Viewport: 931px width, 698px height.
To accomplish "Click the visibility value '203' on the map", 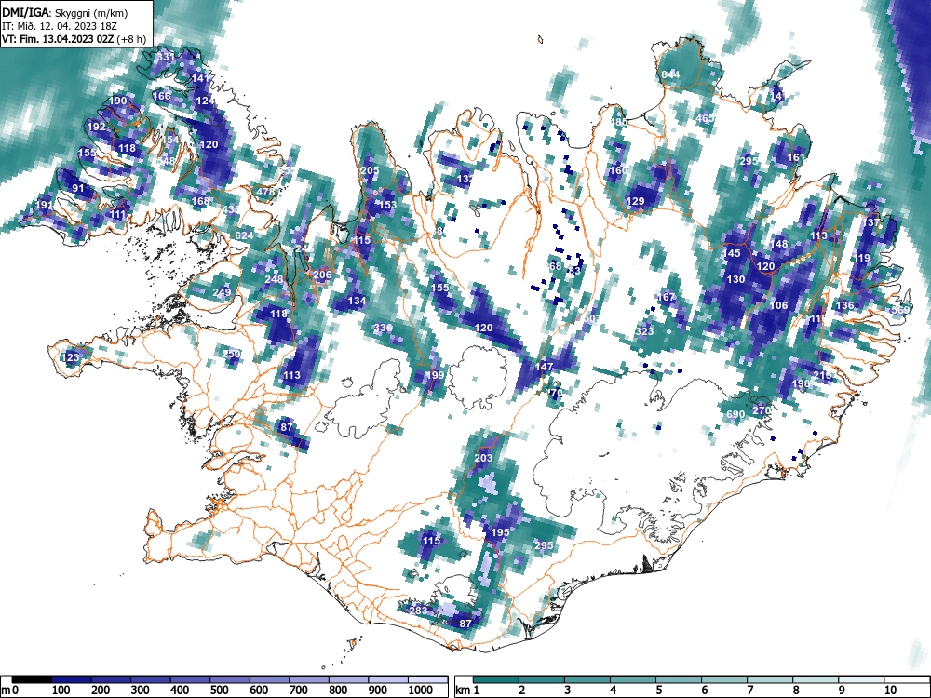I will point(483,458).
